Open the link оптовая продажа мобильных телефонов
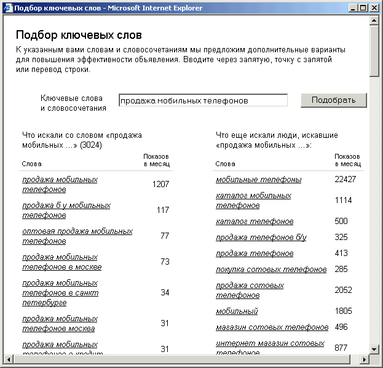 coord(77,236)
